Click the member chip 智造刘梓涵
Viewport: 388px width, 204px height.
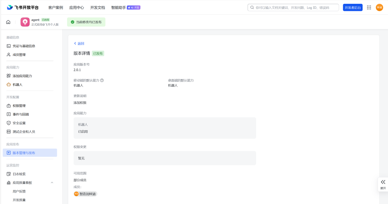click(85, 194)
